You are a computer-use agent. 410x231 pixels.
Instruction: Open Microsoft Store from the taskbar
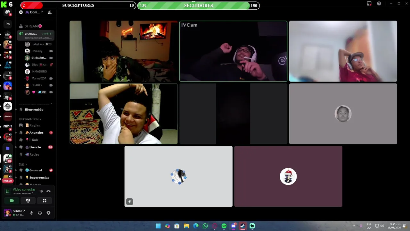[177, 226]
